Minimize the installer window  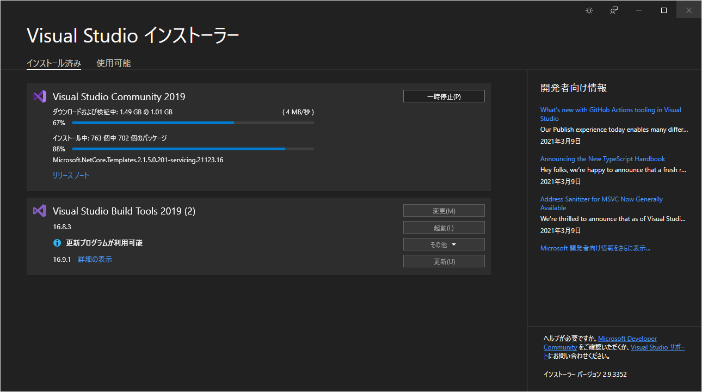639,10
